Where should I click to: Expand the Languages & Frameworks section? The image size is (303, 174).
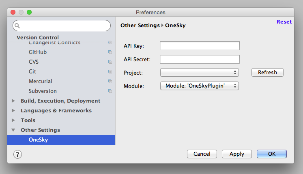(13, 111)
